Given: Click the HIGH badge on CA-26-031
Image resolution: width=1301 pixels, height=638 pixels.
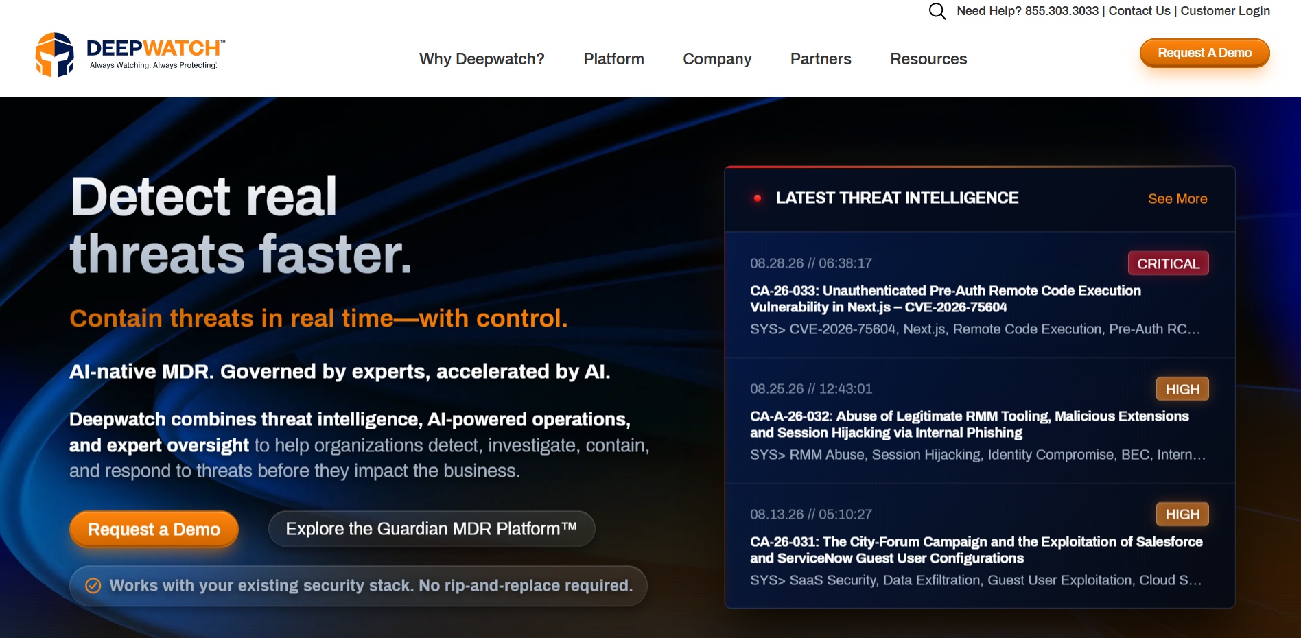Looking at the screenshot, I should coord(1182,515).
